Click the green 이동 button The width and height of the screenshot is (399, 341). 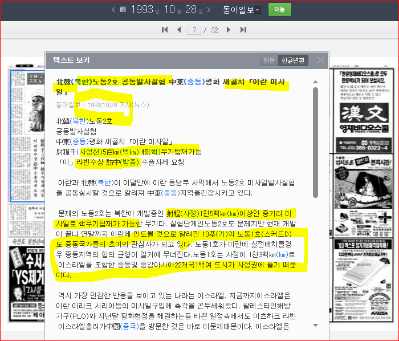pyautogui.click(x=280, y=10)
